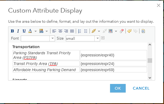The width and height of the screenshot is (164, 104).
Task: Click the scrollbar down arrow
Action: tap(150, 78)
